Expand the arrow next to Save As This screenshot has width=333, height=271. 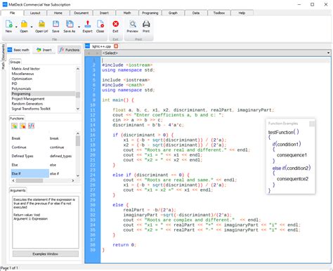(79, 27)
